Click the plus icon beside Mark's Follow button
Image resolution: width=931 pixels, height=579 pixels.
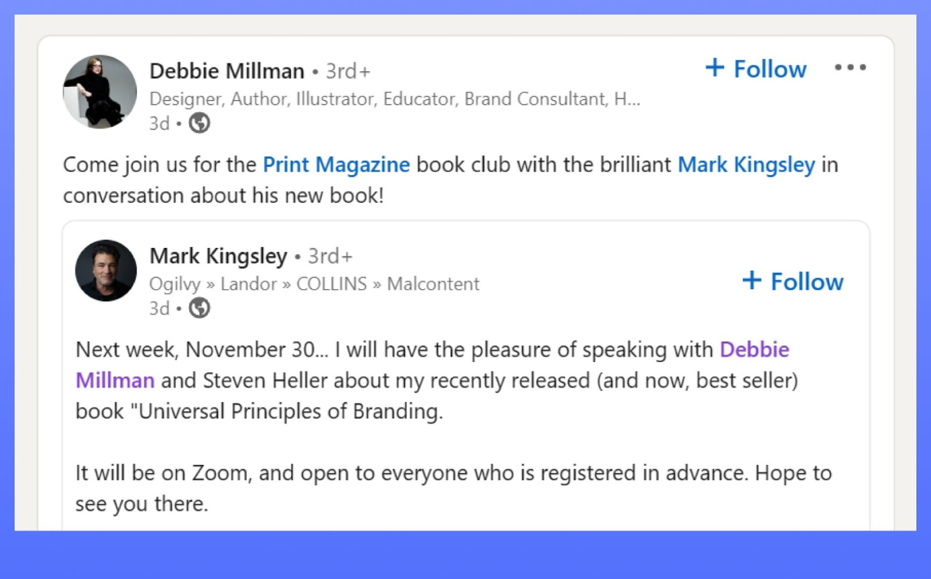[x=752, y=280]
